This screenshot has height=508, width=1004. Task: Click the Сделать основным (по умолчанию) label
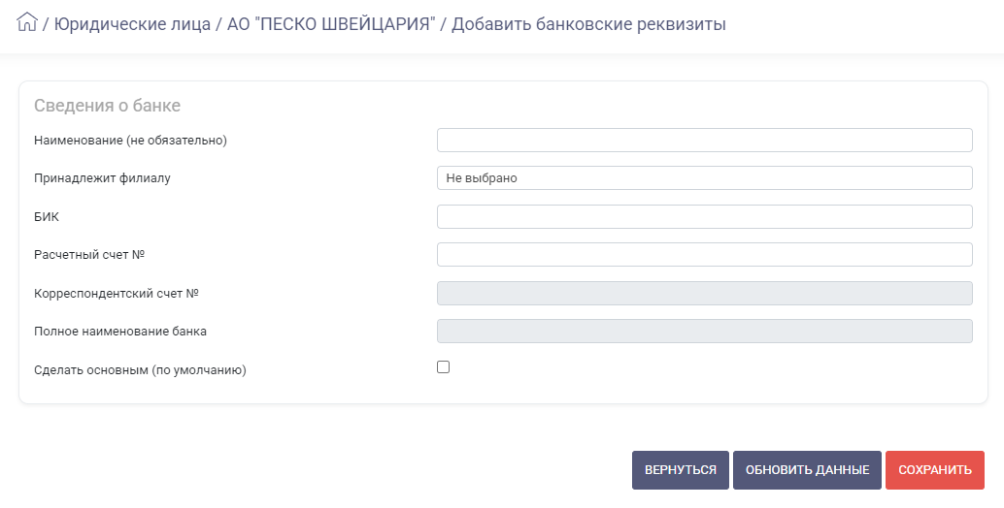140,370
